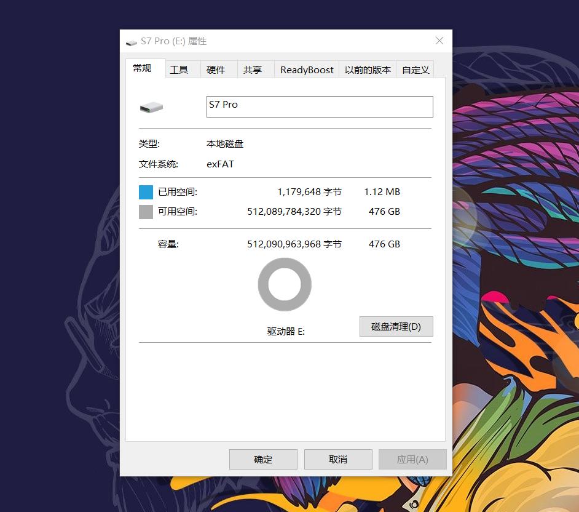
Task: Switch to the 工具 tab
Action: point(180,70)
